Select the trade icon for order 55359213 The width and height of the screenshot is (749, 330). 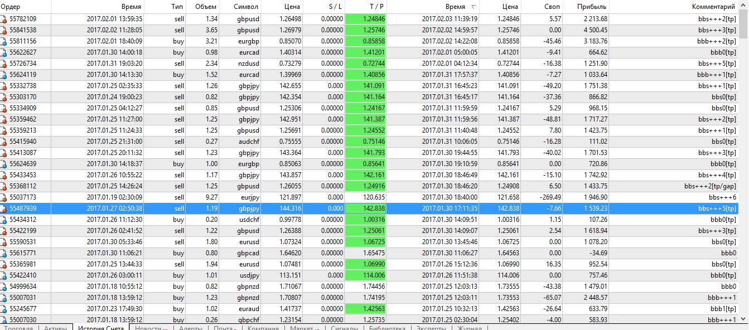pyautogui.click(x=4, y=130)
